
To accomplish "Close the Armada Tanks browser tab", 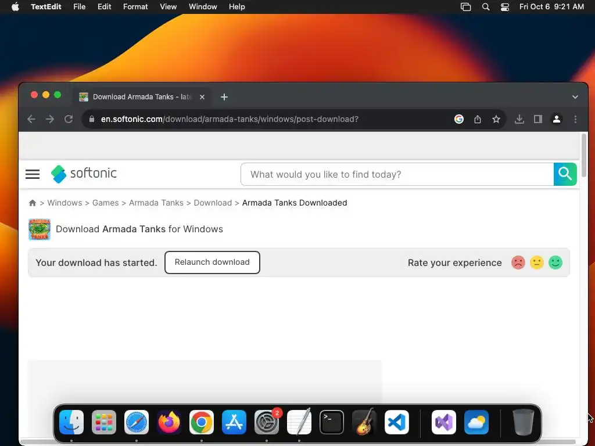I will pyautogui.click(x=202, y=97).
